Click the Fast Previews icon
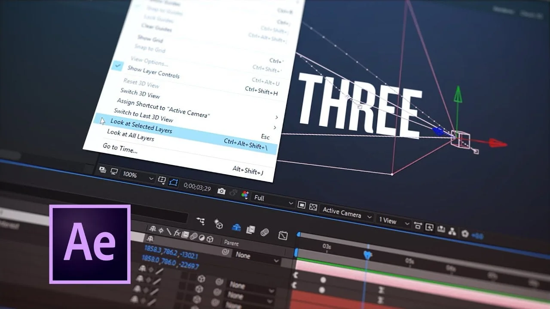The image size is (550, 309). [429, 227]
